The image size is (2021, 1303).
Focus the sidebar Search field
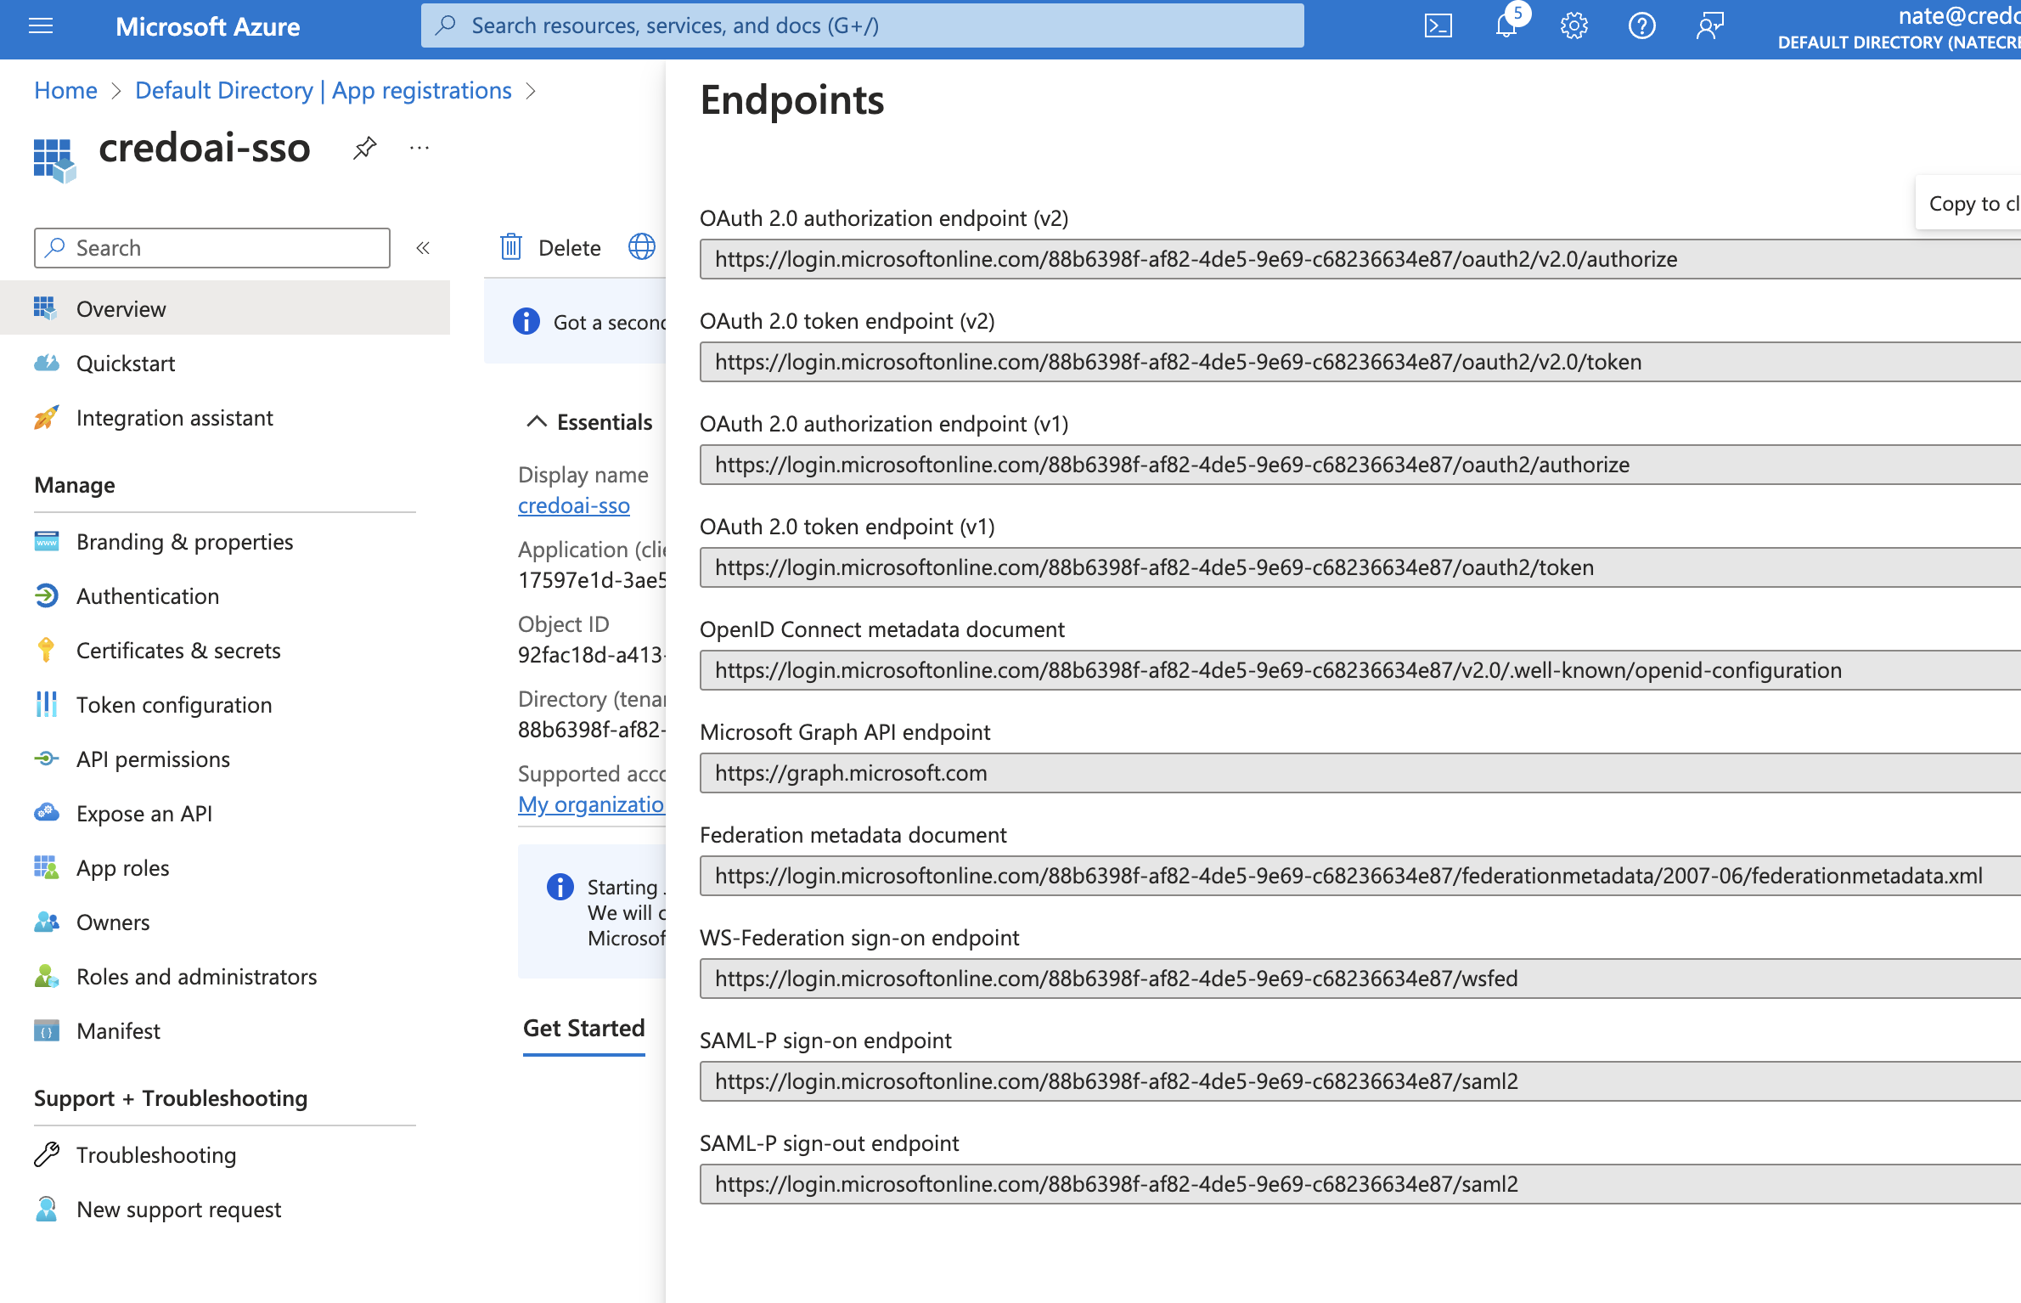(x=212, y=248)
